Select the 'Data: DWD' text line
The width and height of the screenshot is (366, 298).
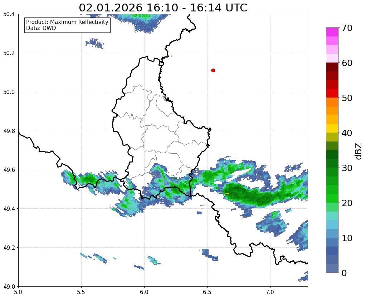[41, 28]
